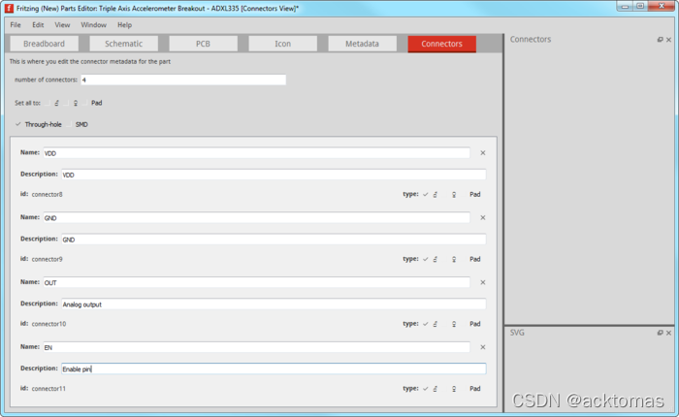The image size is (679, 417).
Task: Switch to the Metadata tab
Action: click(362, 44)
